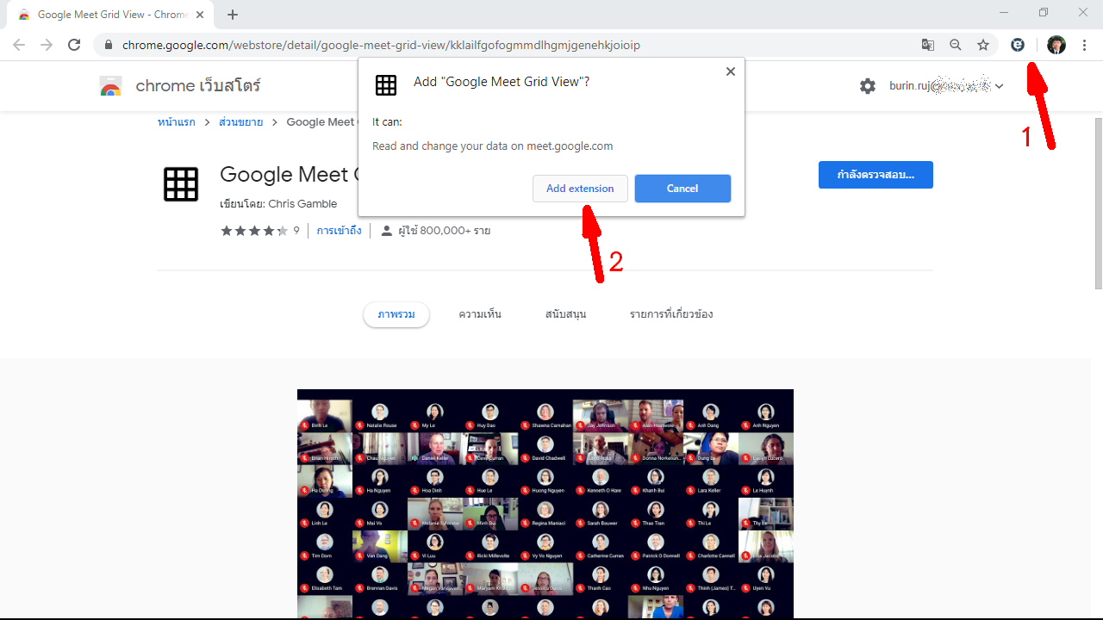Click the Chrome profile avatar

pos(1056,45)
